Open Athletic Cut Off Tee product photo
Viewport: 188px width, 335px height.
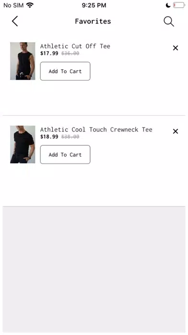pos(23,61)
